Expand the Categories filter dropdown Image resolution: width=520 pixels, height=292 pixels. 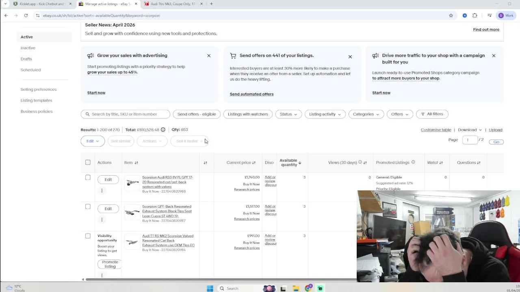[x=366, y=114]
